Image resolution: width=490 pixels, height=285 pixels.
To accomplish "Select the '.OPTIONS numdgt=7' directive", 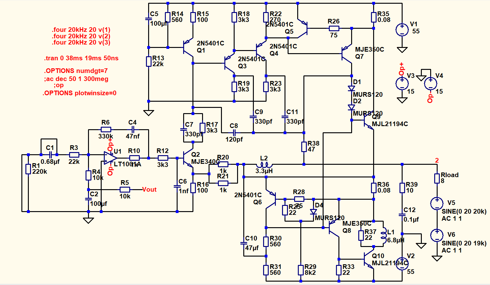I will [x=76, y=71].
